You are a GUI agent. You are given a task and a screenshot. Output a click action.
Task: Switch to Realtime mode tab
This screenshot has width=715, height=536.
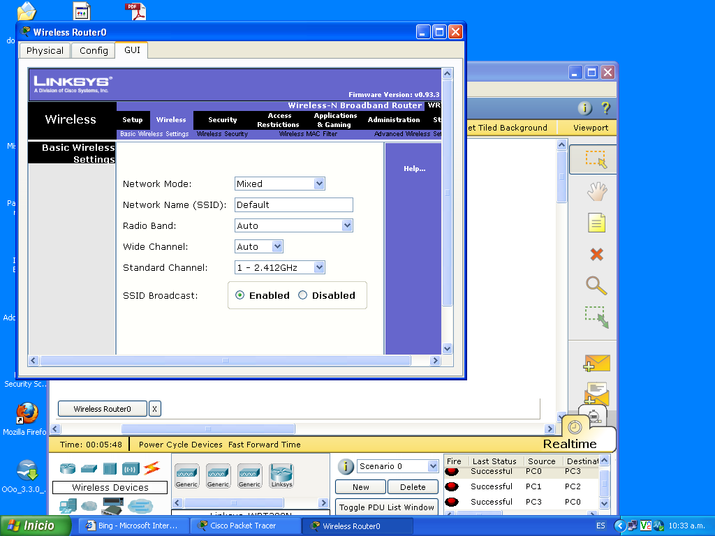click(x=570, y=444)
